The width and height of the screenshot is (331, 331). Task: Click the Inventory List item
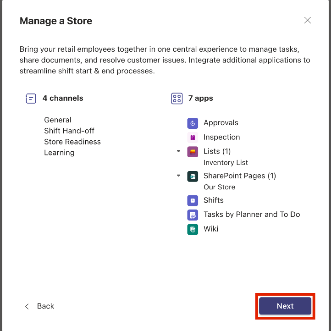pyautogui.click(x=226, y=163)
